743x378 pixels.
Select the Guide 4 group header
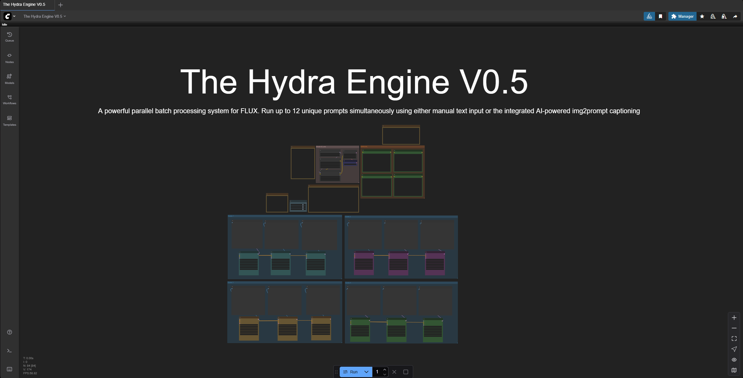(x=401, y=283)
